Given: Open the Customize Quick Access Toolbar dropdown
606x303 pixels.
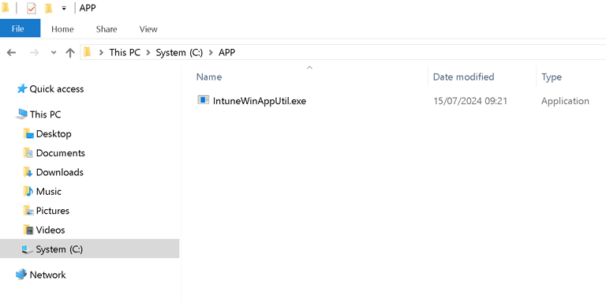Looking at the screenshot, I should pyautogui.click(x=64, y=8).
